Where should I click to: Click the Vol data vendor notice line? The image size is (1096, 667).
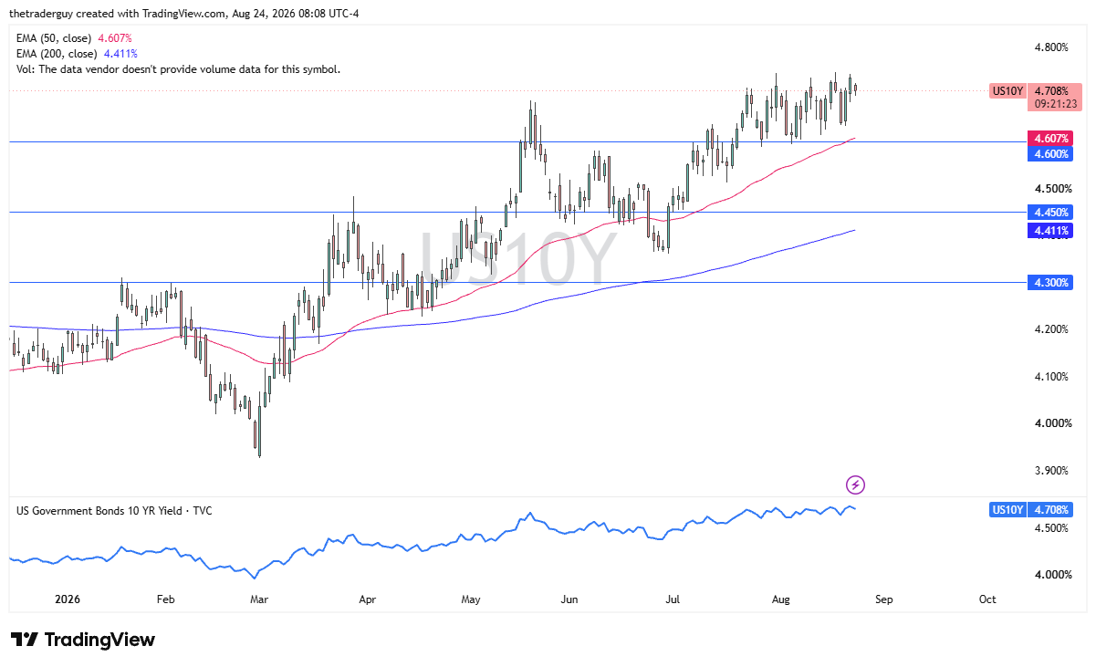[178, 69]
